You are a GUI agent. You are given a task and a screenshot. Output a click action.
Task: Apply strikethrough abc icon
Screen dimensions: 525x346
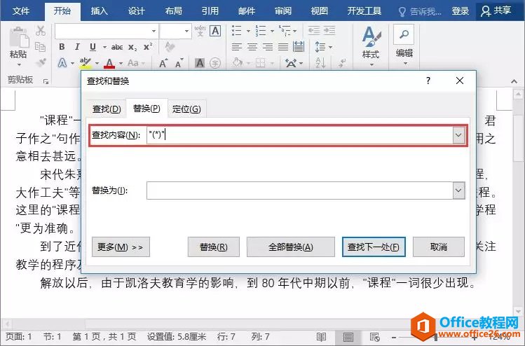tap(117, 47)
